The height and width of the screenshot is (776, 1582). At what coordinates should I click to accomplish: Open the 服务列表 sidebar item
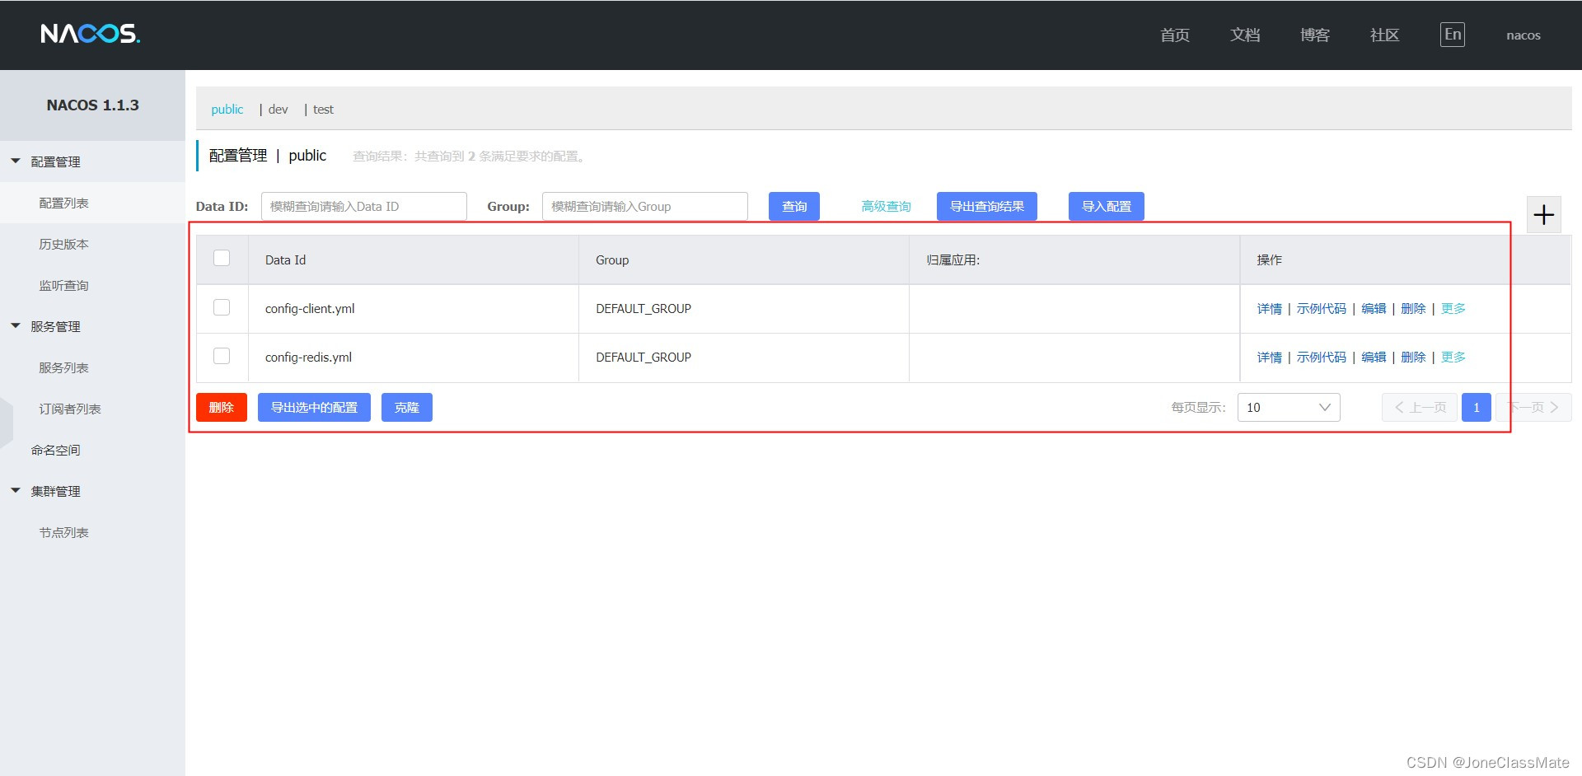pyautogui.click(x=92, y=367)
